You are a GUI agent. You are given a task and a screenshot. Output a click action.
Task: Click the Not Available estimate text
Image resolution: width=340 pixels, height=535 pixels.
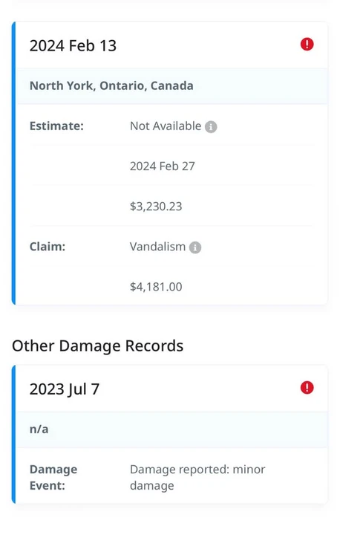pyautogui.click(x=166, y=126)
